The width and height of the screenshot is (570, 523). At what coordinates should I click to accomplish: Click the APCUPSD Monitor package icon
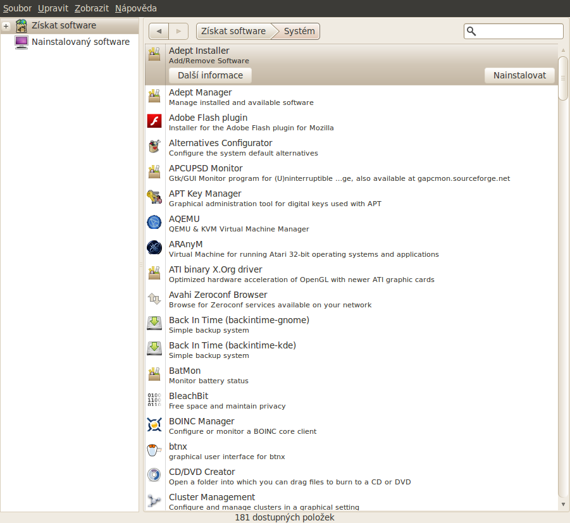(154, 172)
